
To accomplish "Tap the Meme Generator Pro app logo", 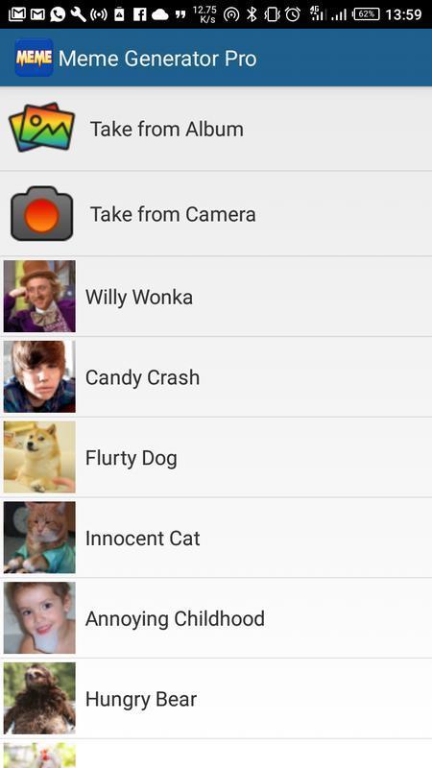I will (34, 58).
